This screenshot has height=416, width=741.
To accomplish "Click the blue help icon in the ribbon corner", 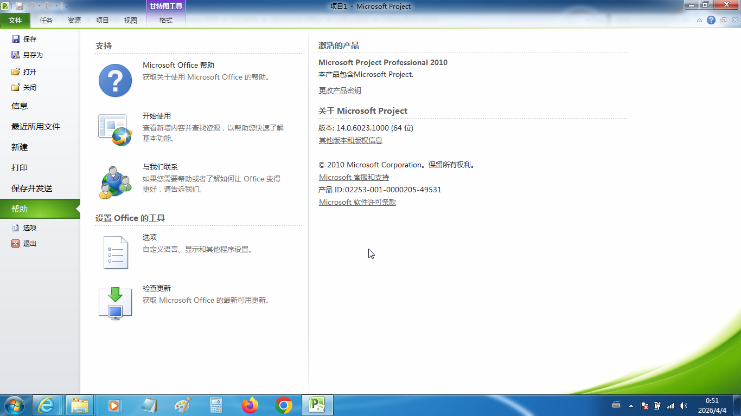I will [x=711, y=21].
